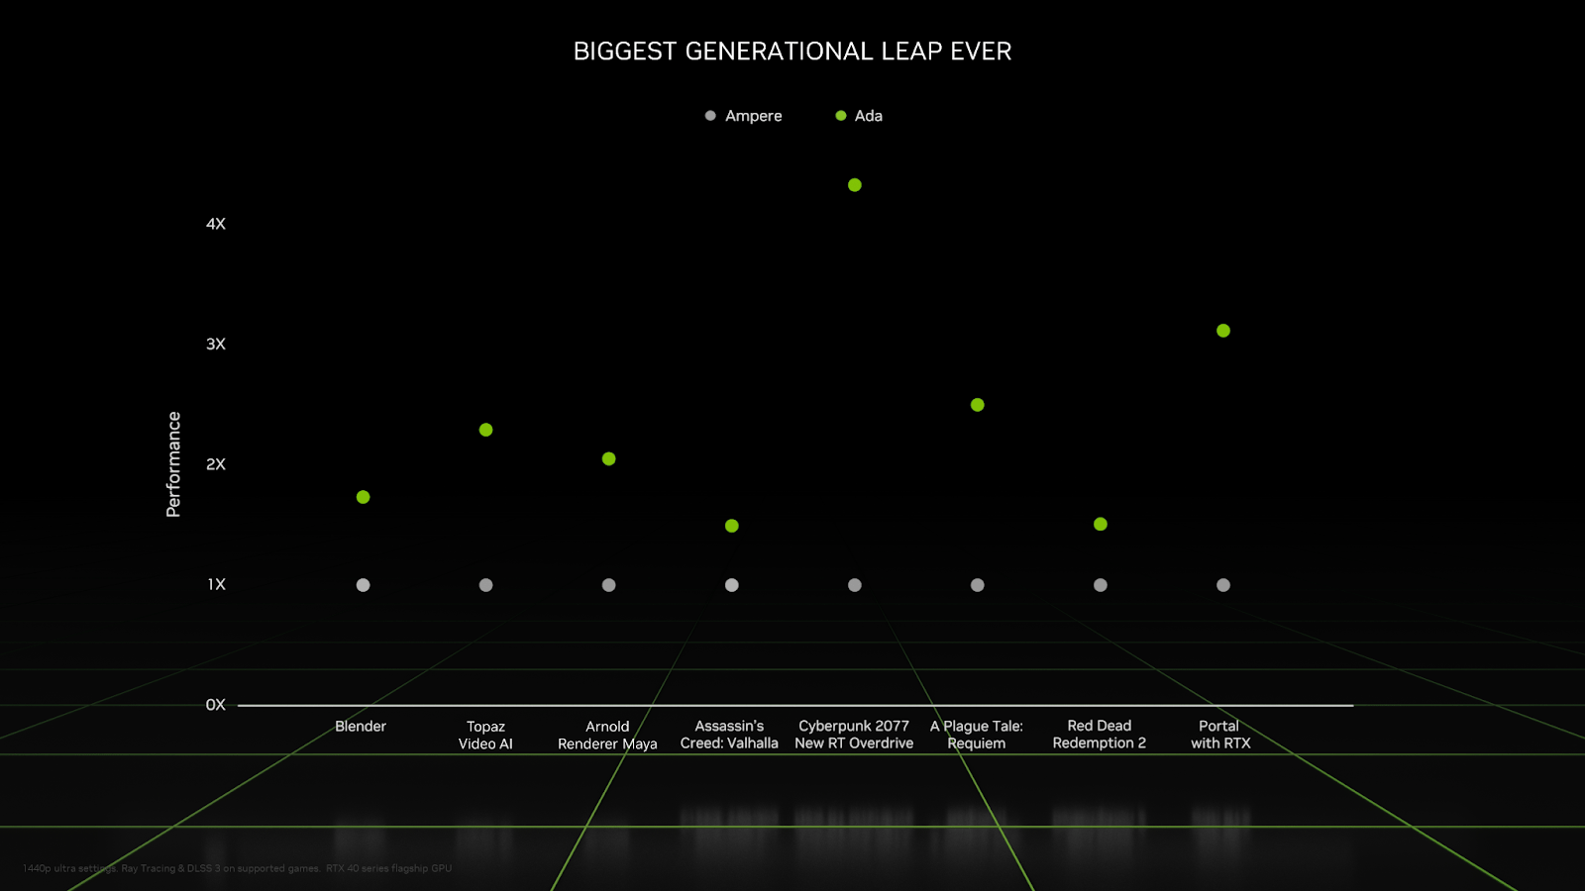The image size is (1585, 891).
Task: Select the Ada point for Portal with RTX
Action: [1223, 331]
